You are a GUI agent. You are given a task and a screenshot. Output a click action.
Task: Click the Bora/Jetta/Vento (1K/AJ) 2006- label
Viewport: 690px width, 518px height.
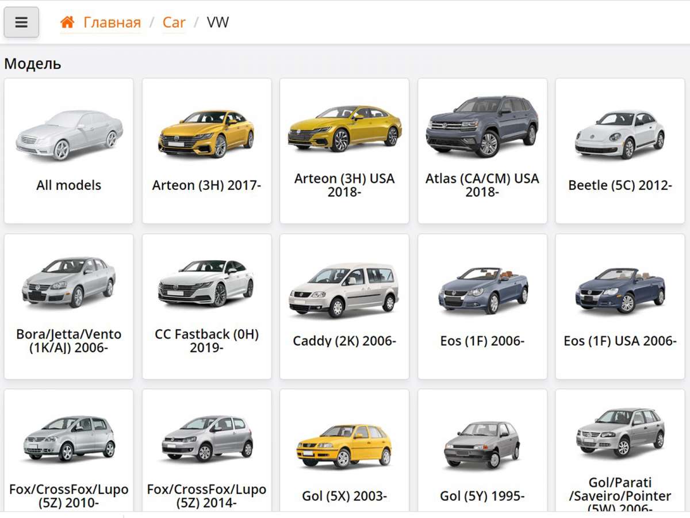coord(68,341)
